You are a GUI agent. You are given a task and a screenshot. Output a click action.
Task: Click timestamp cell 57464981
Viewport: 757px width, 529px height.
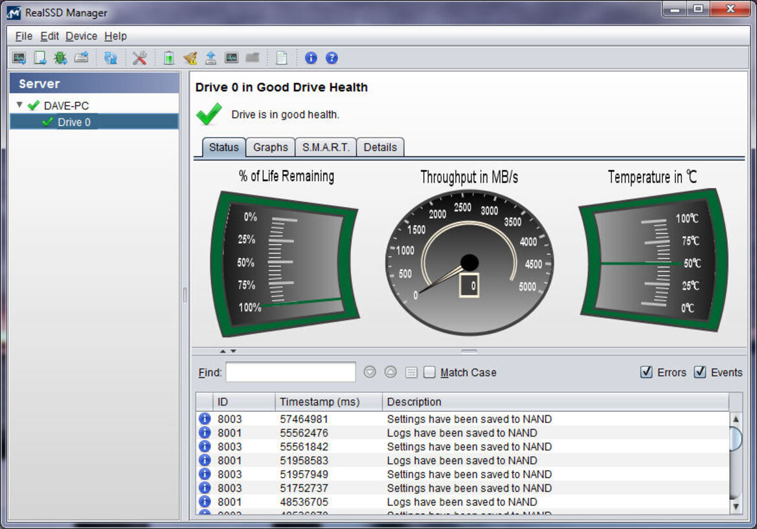304,419
